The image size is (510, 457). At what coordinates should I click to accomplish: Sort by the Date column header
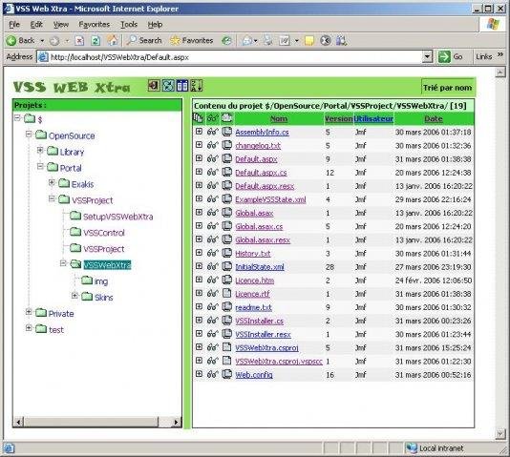(x=434, y=119)
